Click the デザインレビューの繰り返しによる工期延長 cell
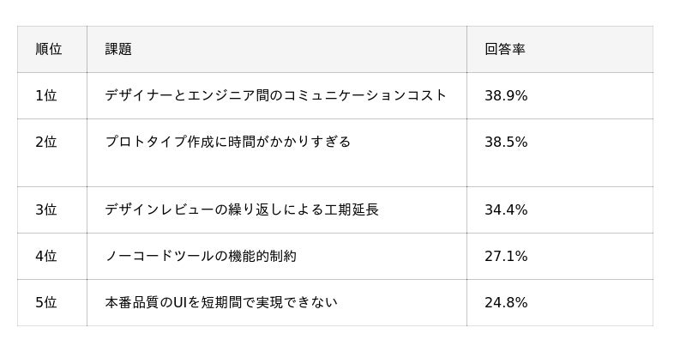The image size is (686, 352). coord(242,209)
